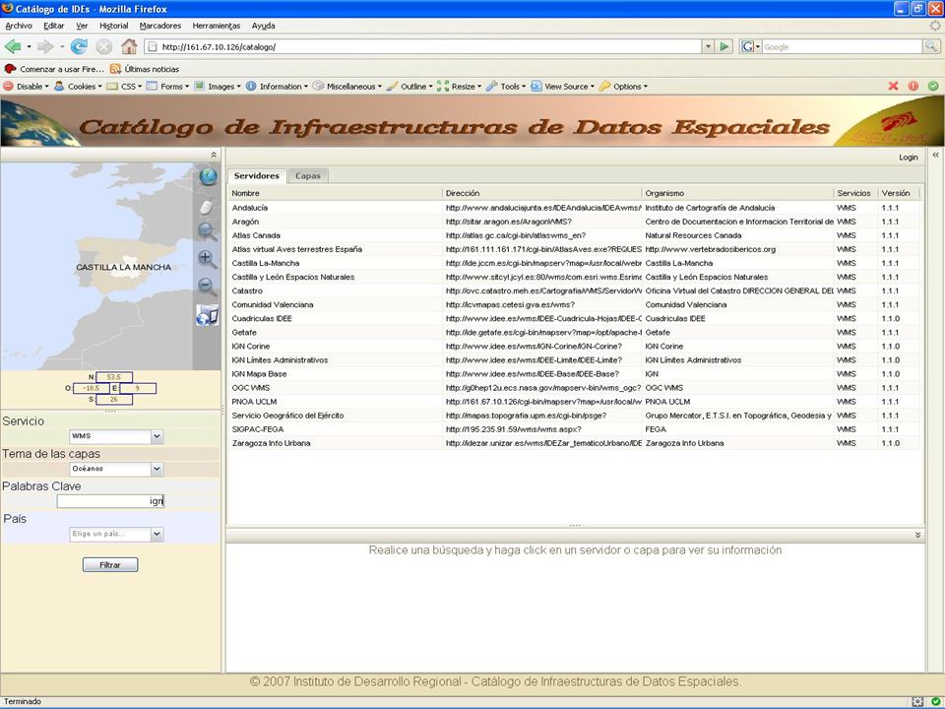Zoom in with the plus magnifier tool
This screenshot has width=945, height=709.
coord(207,259)
